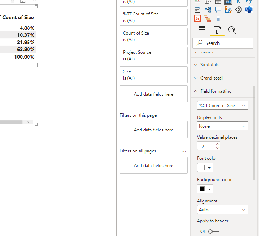259x236 pixels.
Task: Open Background color picker arrow
Action: (209, 189)
